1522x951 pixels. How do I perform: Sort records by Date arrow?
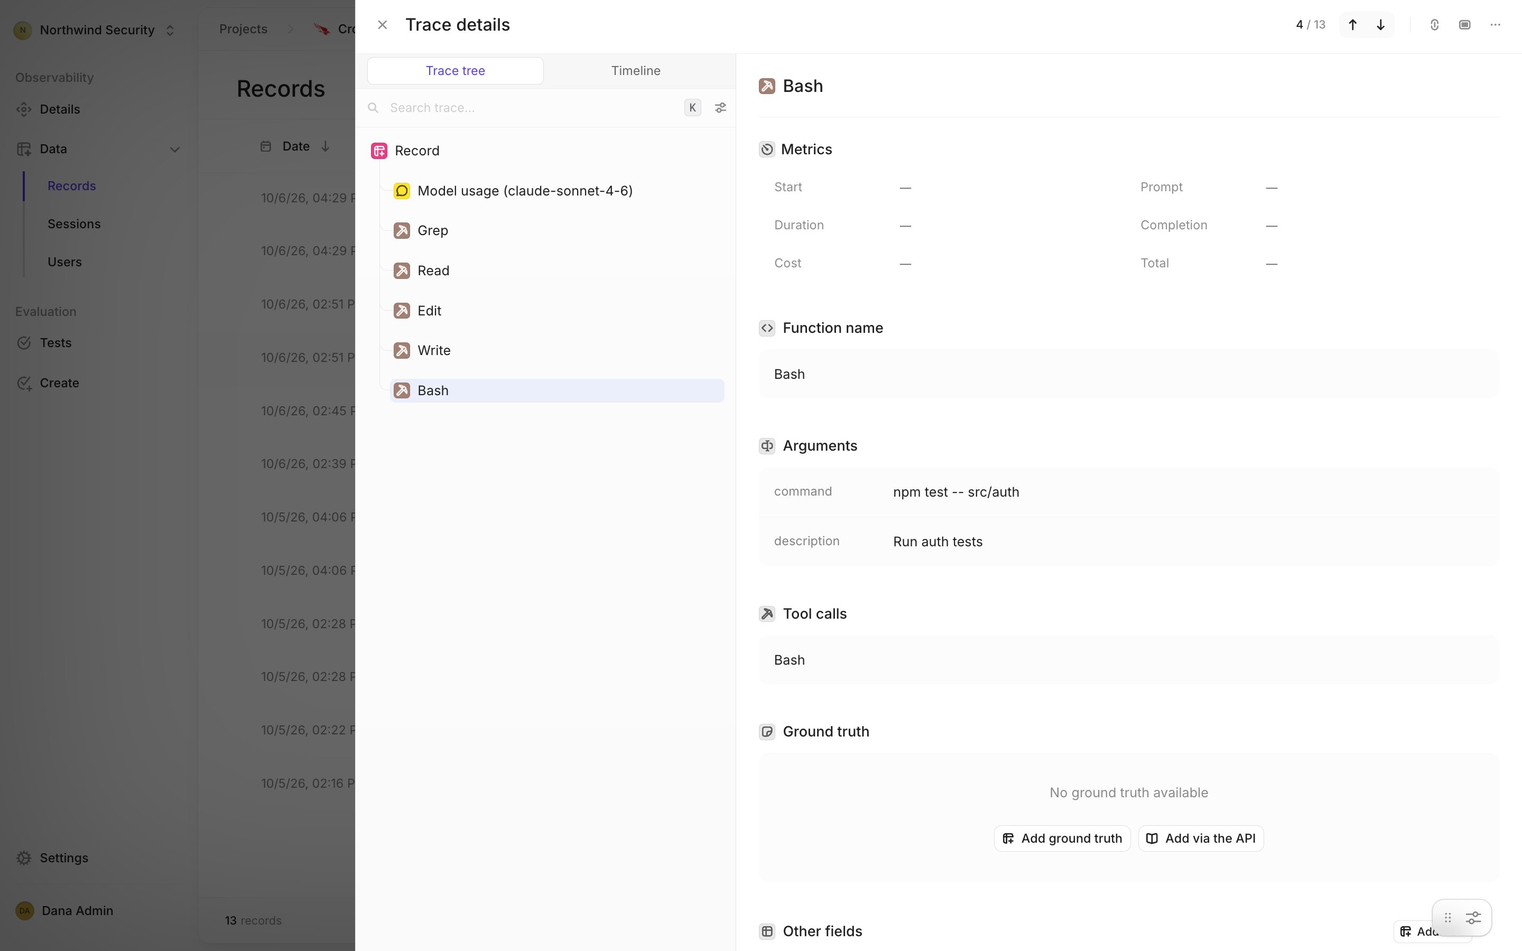325,146
